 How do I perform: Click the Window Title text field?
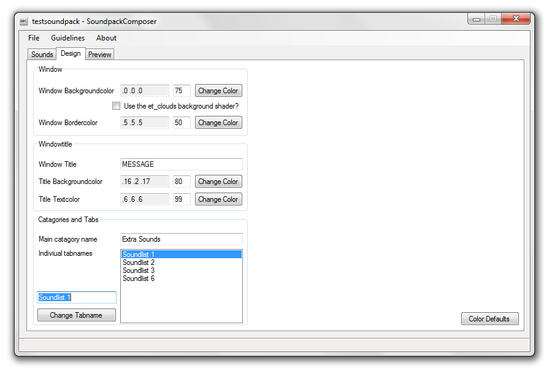181,164
